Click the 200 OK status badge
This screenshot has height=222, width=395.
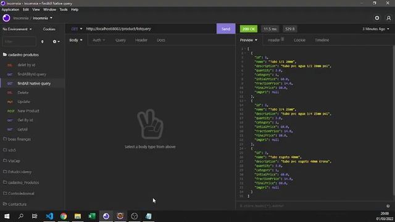[x=249, y=29]
